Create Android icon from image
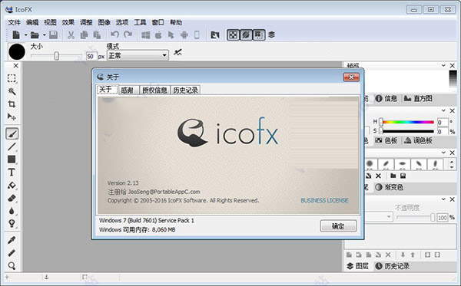 (184, 35)
